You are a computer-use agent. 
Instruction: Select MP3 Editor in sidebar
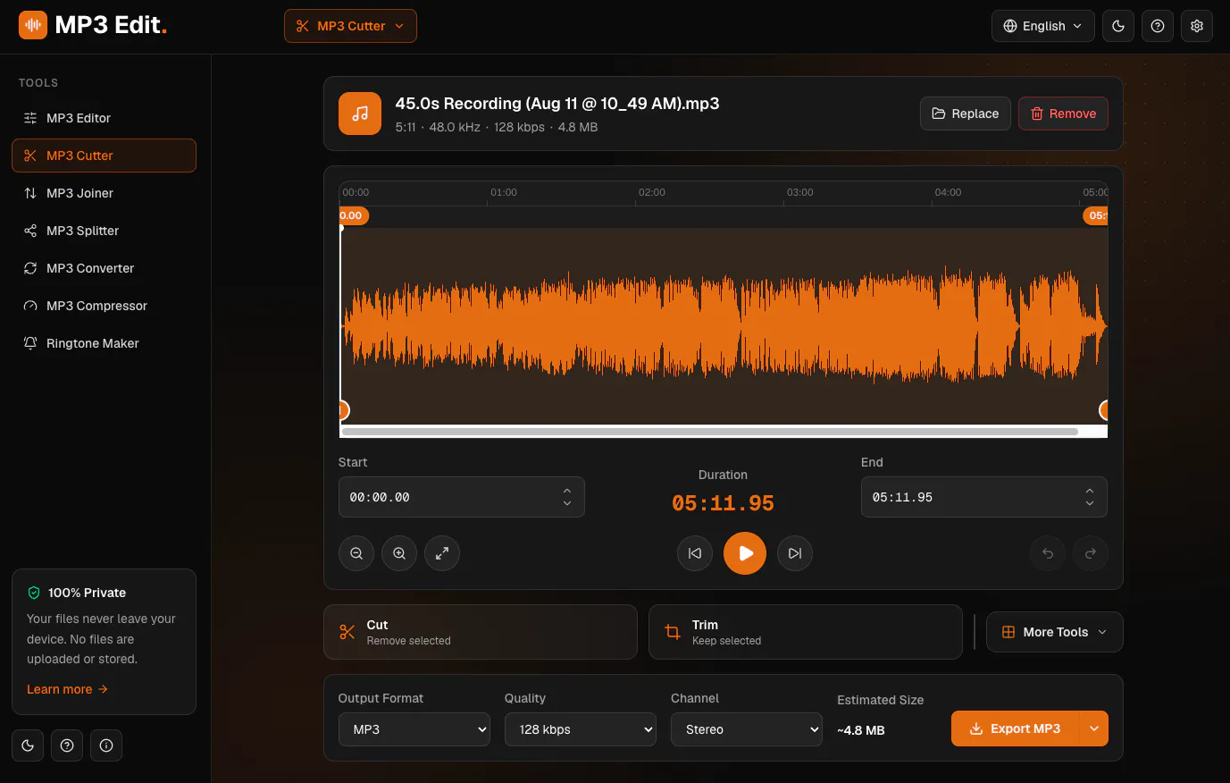click(x=104, y=118)
